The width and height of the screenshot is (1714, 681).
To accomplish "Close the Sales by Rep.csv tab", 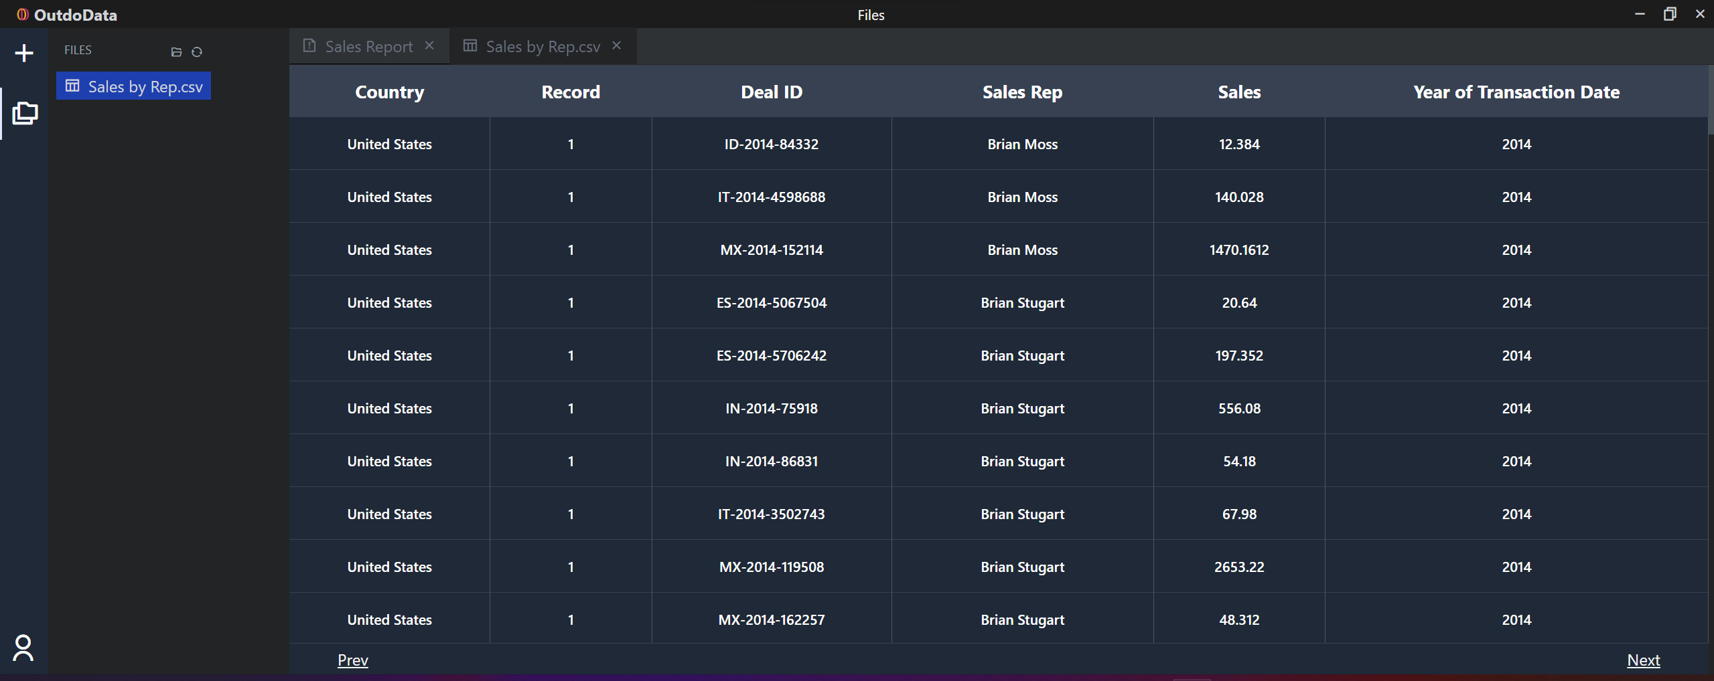I will pyautogui.click(x=616, y=45).
